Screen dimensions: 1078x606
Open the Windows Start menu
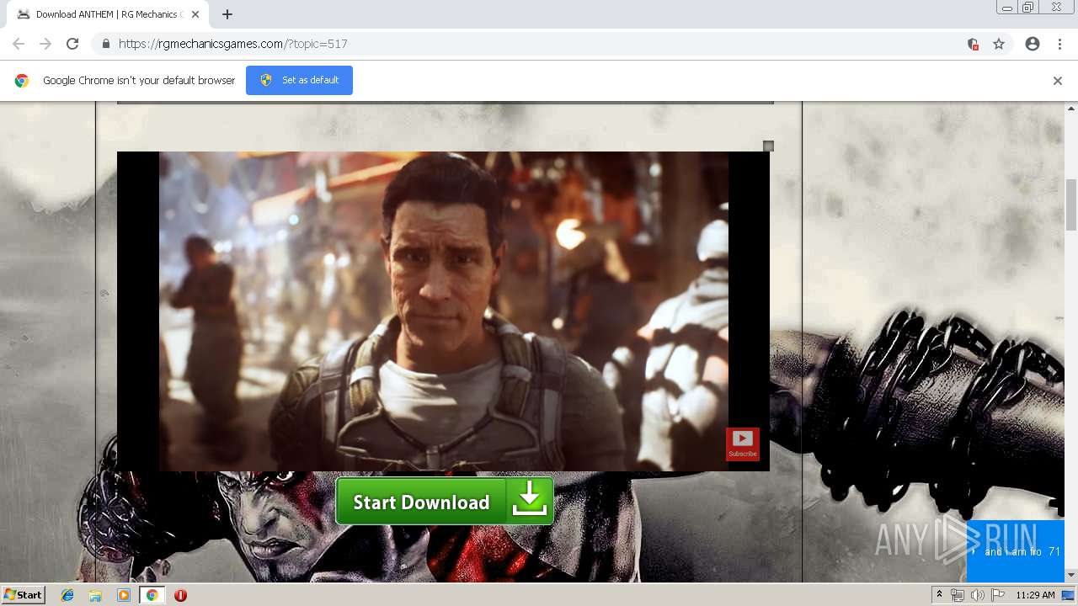[23, 595]
